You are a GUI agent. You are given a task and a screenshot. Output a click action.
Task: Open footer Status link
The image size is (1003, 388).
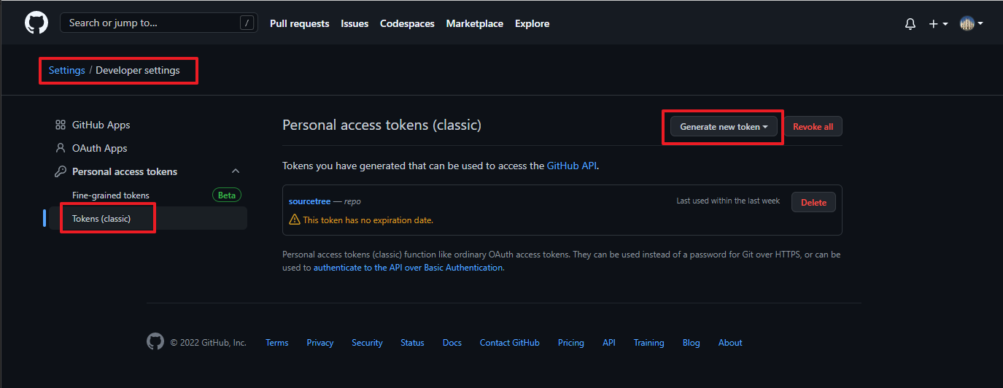[x=412, y=343]
